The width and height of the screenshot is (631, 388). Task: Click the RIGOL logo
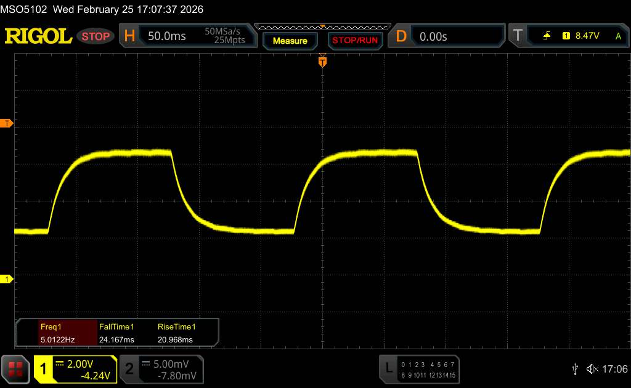coord(38,36)
